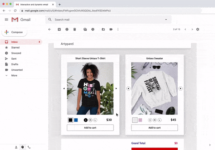The height and width of the screenshot is (150, 215).
Task: Click the Gmail logo
Action: coord(21,20)
